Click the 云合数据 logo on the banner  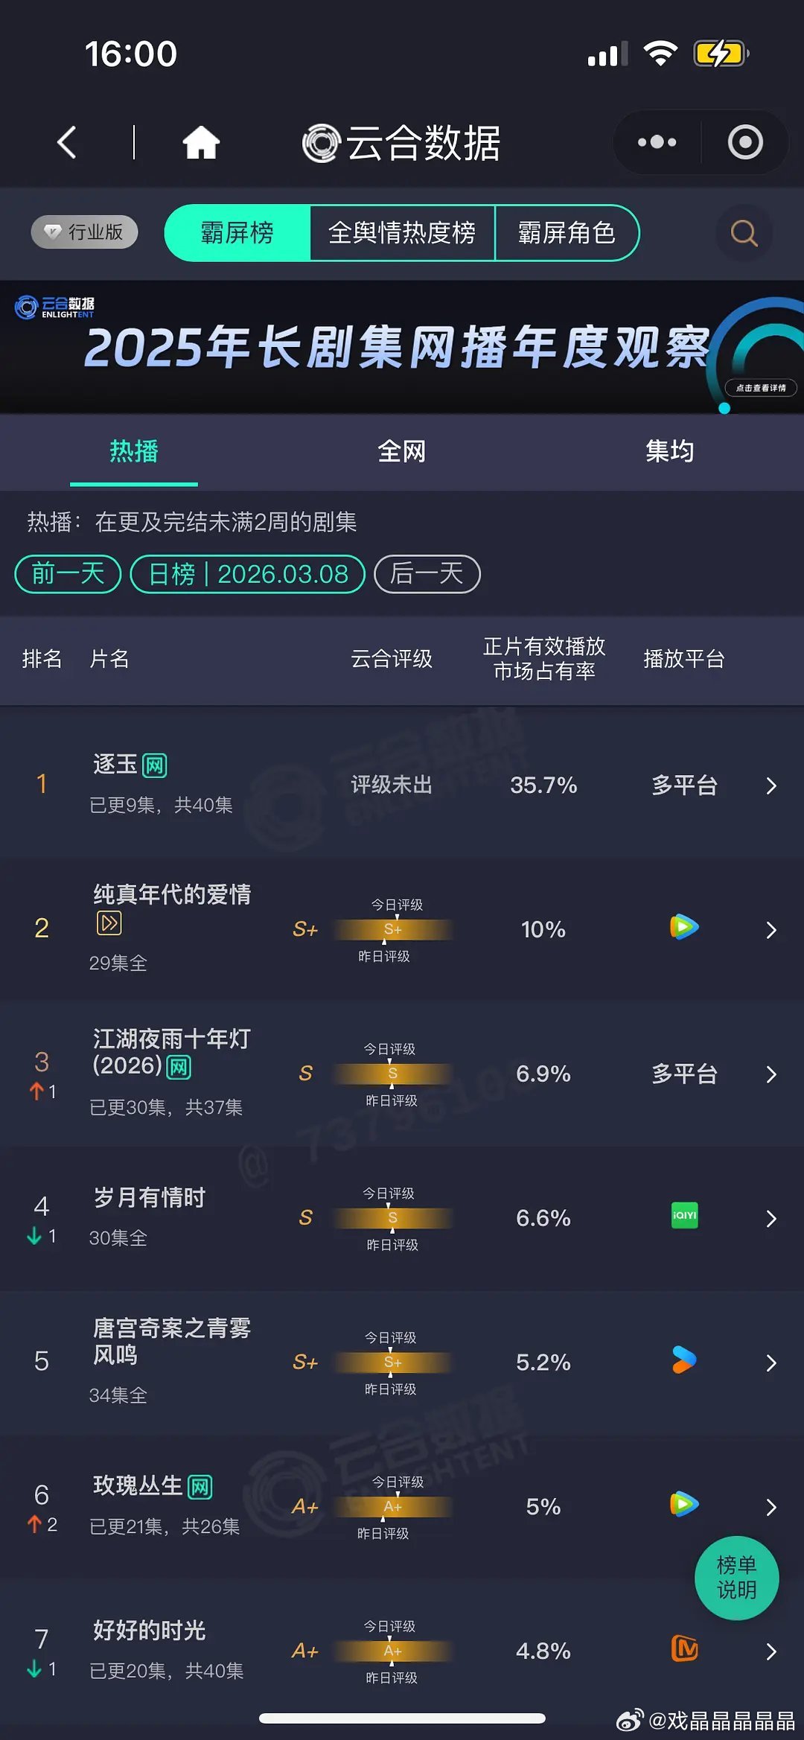(x=56, y=305)
